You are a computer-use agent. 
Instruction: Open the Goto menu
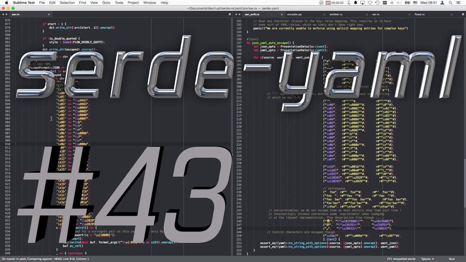coord(106,3)
